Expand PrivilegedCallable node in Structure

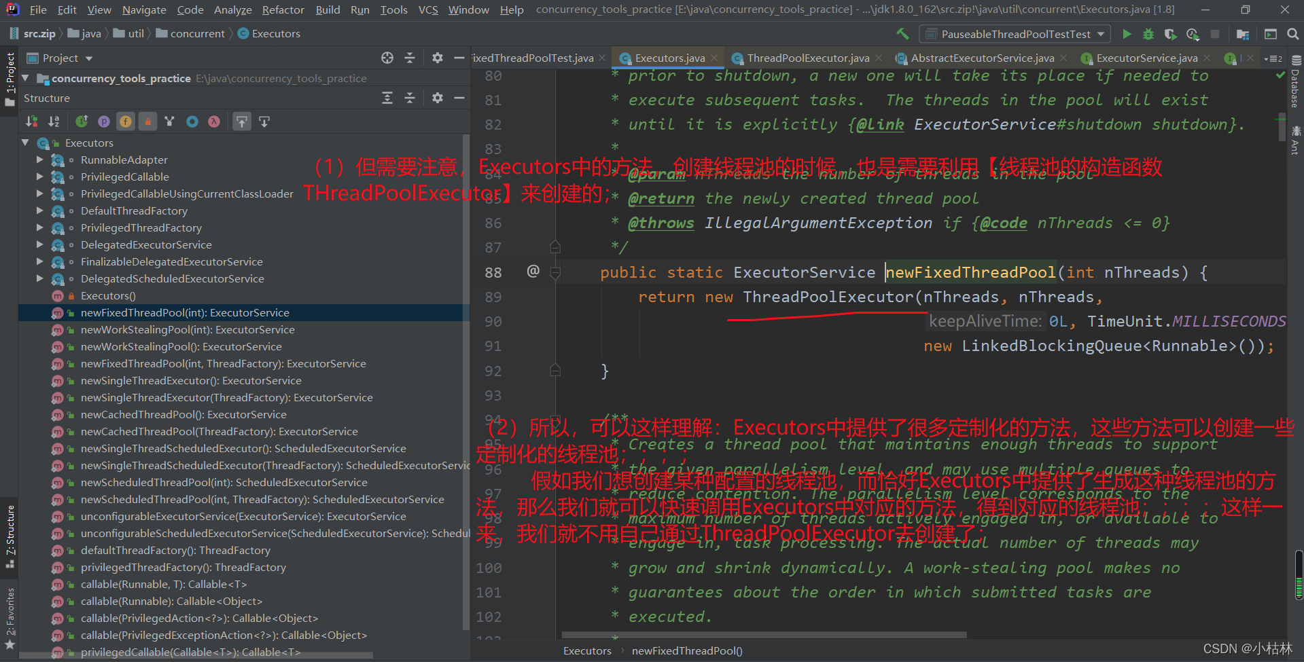(x=40, y=177)
